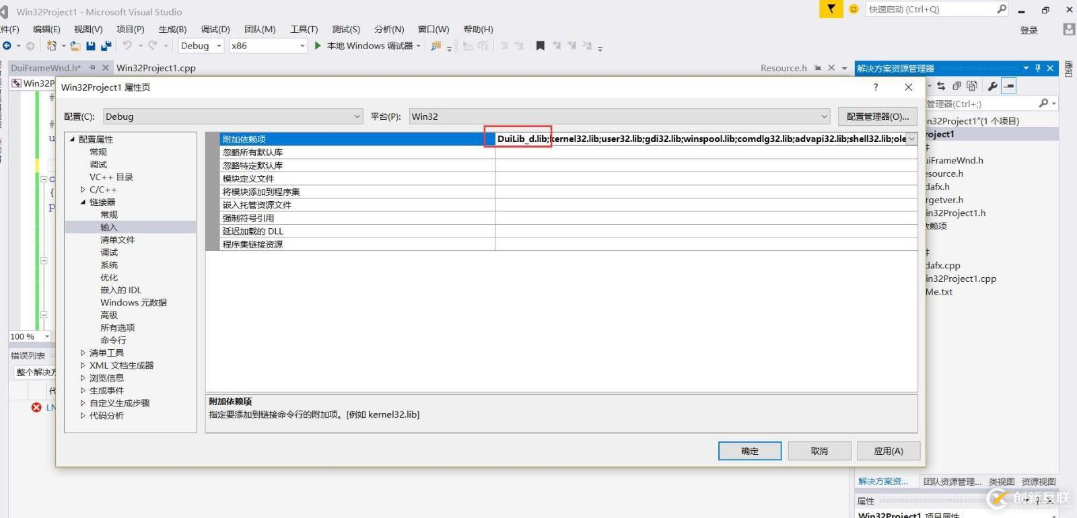Image resolution: width=1077 pixels, height=518 pixels.
Task: Start debugging with the green play icon
Action: click(318, 46)
